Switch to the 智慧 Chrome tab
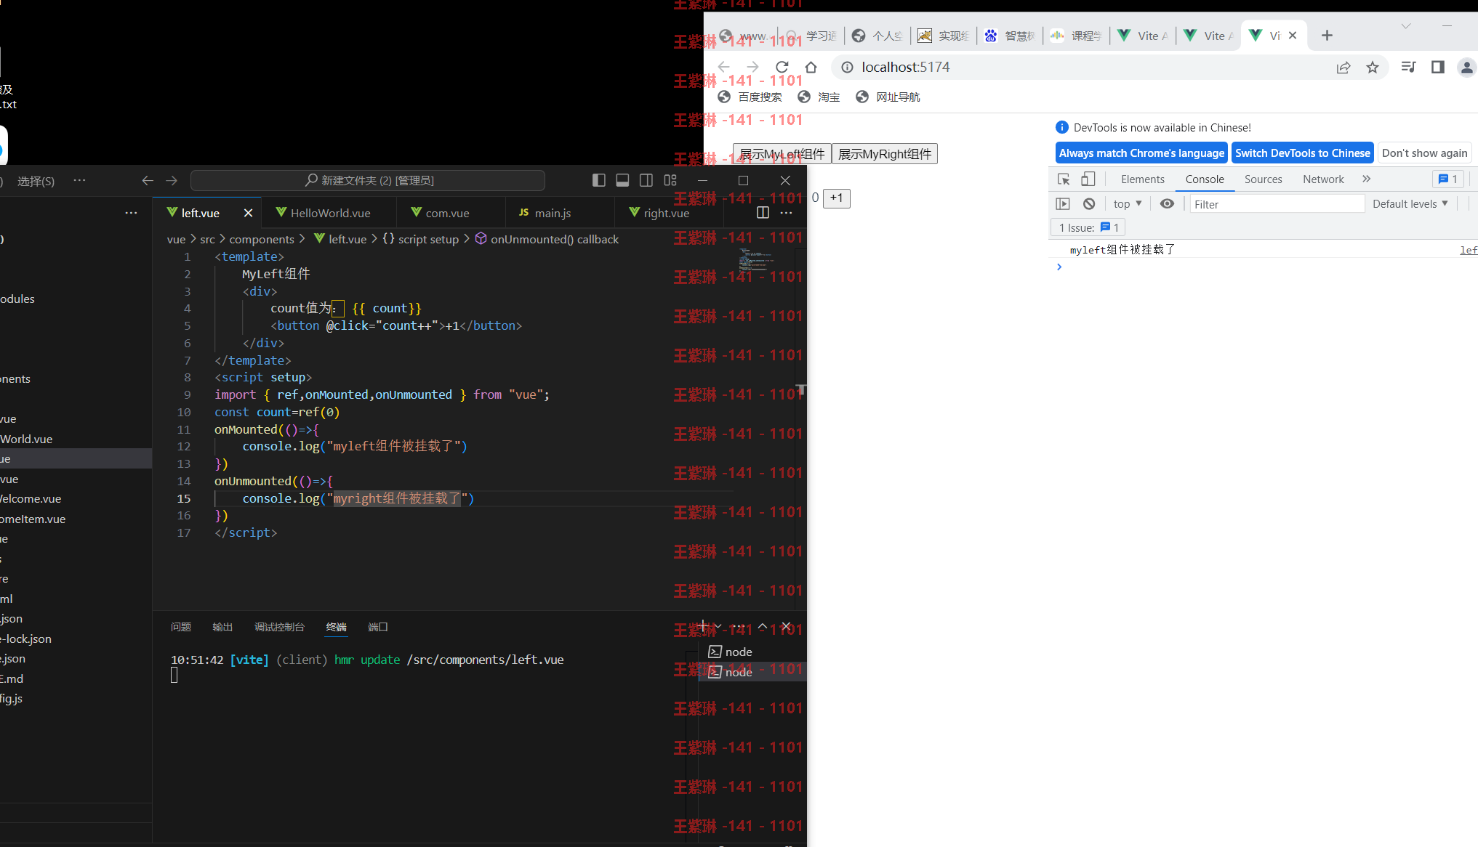The height and width of the screenshot is (847, 1478). coord(1010,36)
